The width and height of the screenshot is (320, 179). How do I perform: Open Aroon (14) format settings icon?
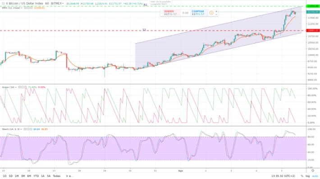[x=23, y=87]
